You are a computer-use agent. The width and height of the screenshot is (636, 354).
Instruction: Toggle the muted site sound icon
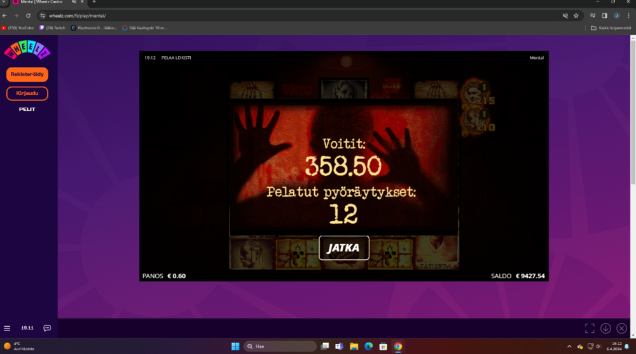tap(565, 16)
